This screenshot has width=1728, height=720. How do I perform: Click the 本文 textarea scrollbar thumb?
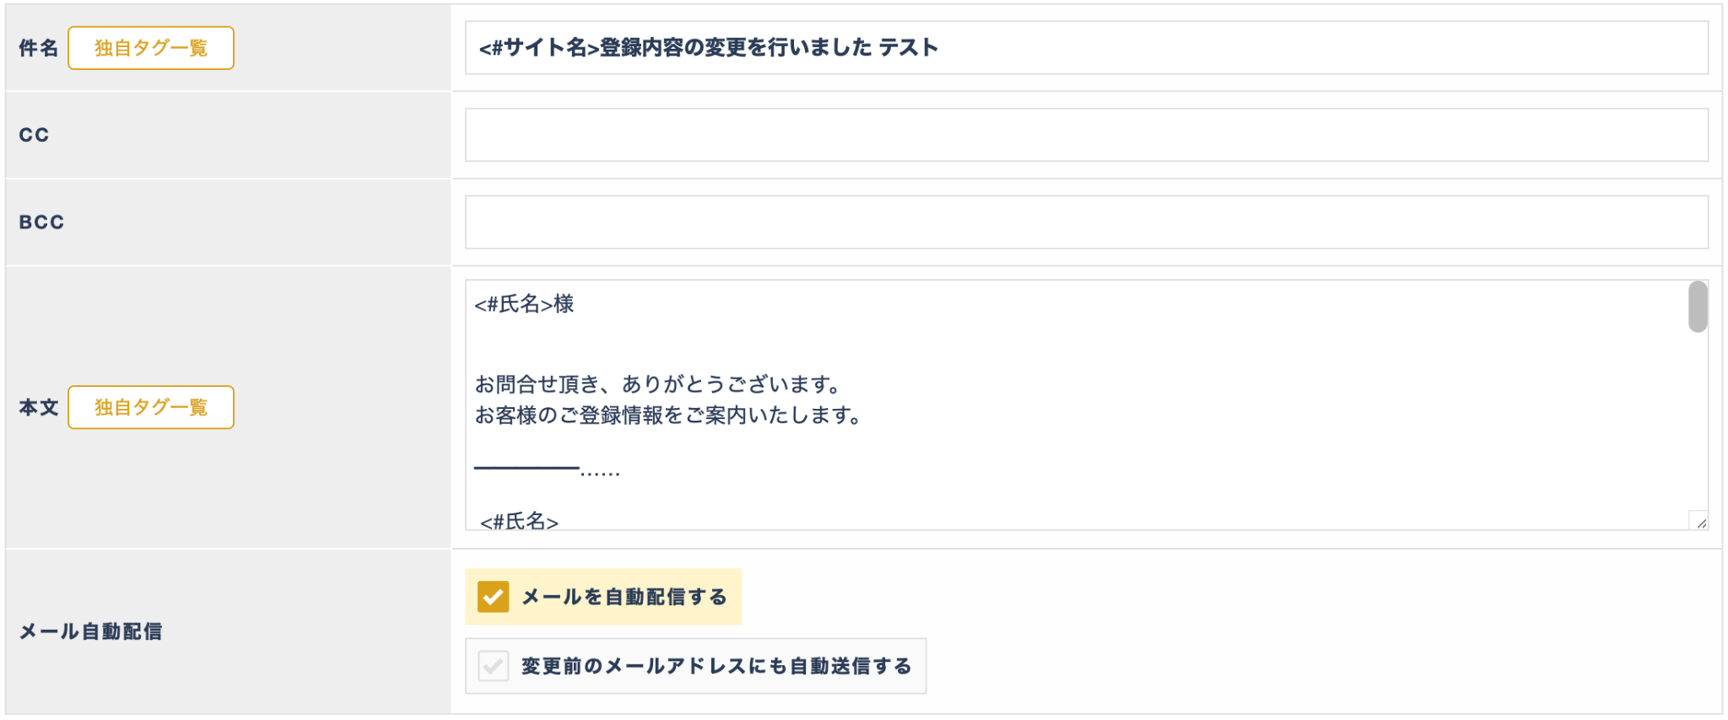click(x=1698, y=307)
